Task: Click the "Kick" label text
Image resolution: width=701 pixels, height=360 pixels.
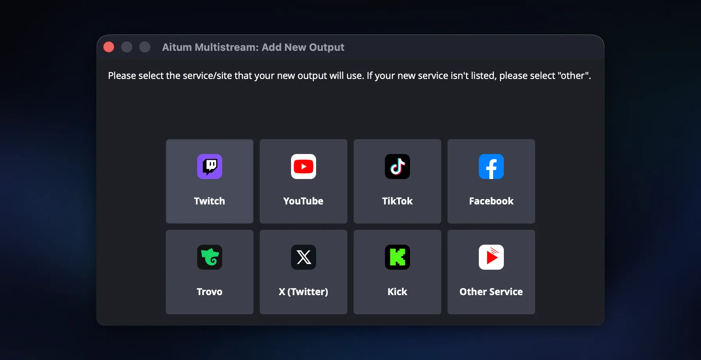Action: pos(397,292)
